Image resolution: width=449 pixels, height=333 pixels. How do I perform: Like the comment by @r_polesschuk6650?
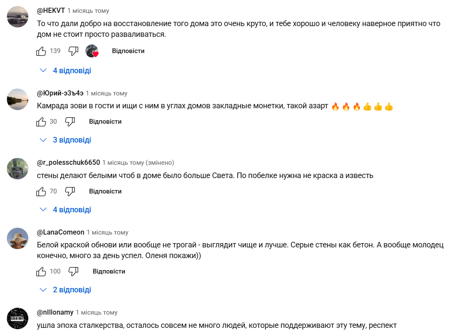[x=41, y=191]
